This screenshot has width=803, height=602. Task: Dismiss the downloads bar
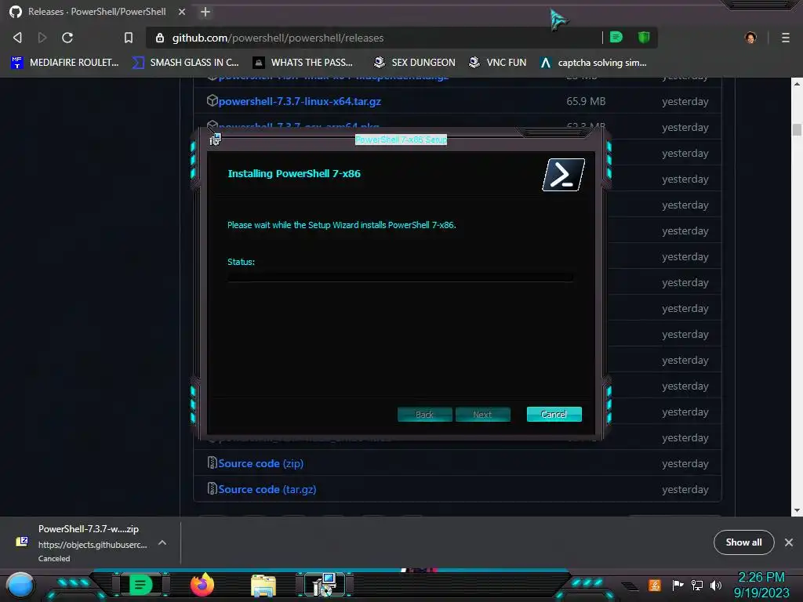(x=789, y=542)
